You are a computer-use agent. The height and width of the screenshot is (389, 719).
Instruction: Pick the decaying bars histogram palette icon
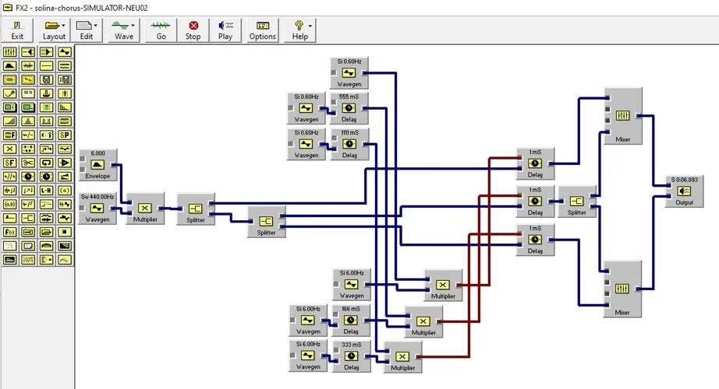point(65,107)
